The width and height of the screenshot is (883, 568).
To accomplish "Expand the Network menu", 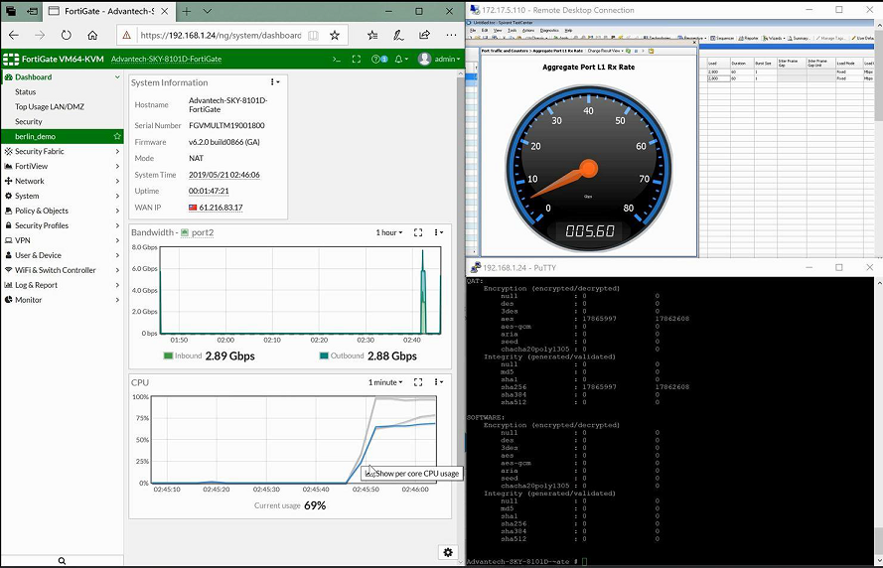I will (x=62, y=181).
